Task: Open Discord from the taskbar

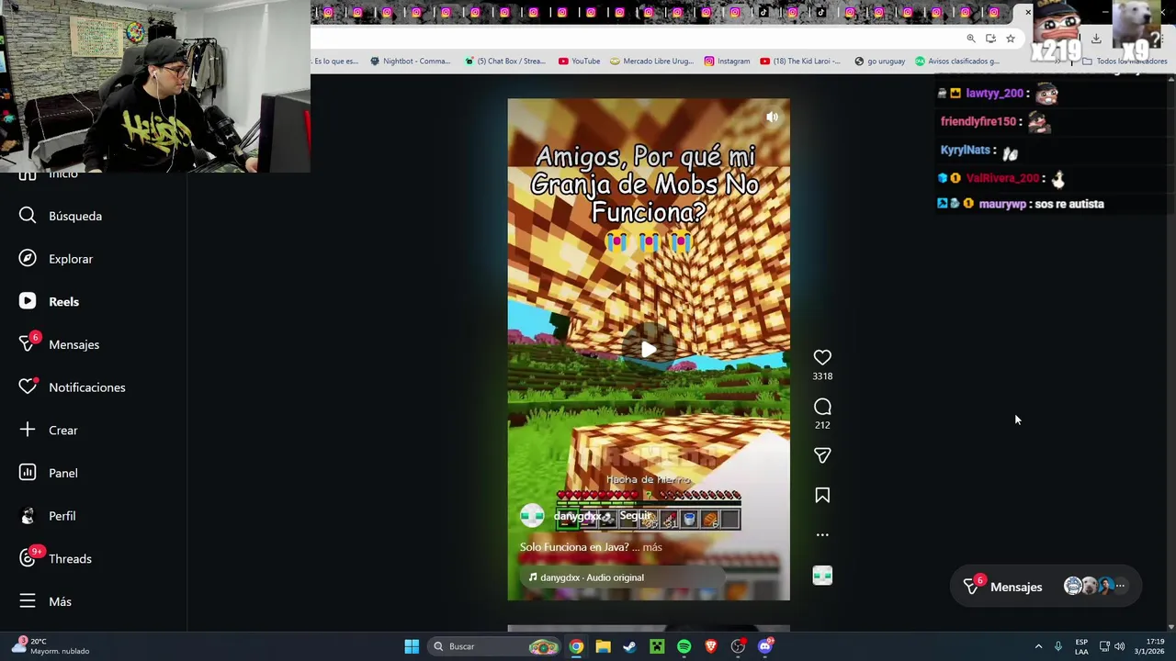Action: [x=764, y=646]
